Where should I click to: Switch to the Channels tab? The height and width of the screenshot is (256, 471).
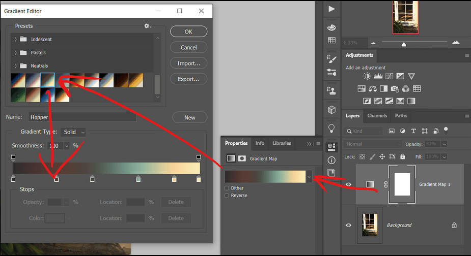[x=377, y=116]
